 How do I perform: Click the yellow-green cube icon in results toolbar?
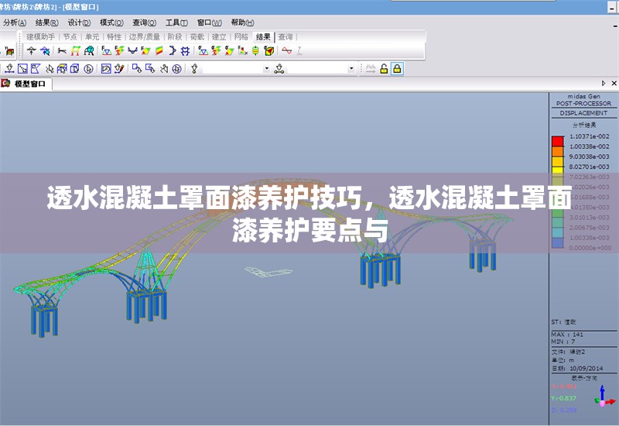point(268,51)
